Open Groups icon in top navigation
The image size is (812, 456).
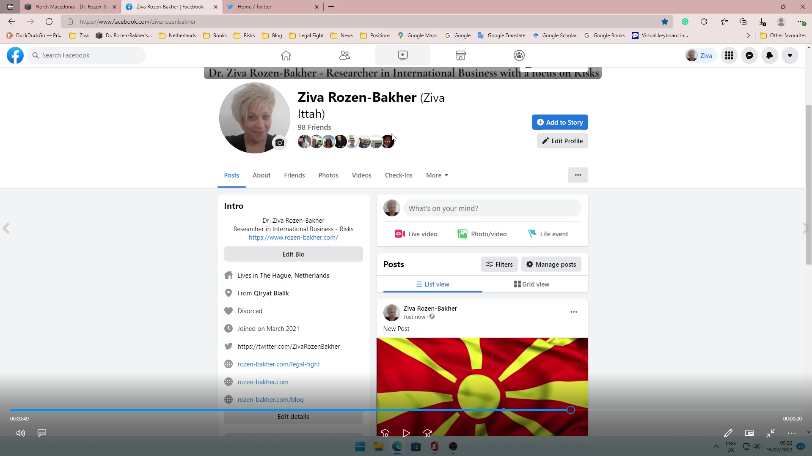[519, 55]
